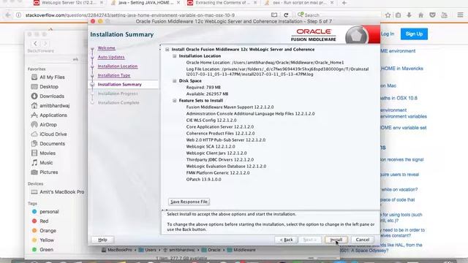The width and height of the screenshot is (468, 263).
Task: Click Middleware in Finder path bar
Action: [x=241, y=250]
